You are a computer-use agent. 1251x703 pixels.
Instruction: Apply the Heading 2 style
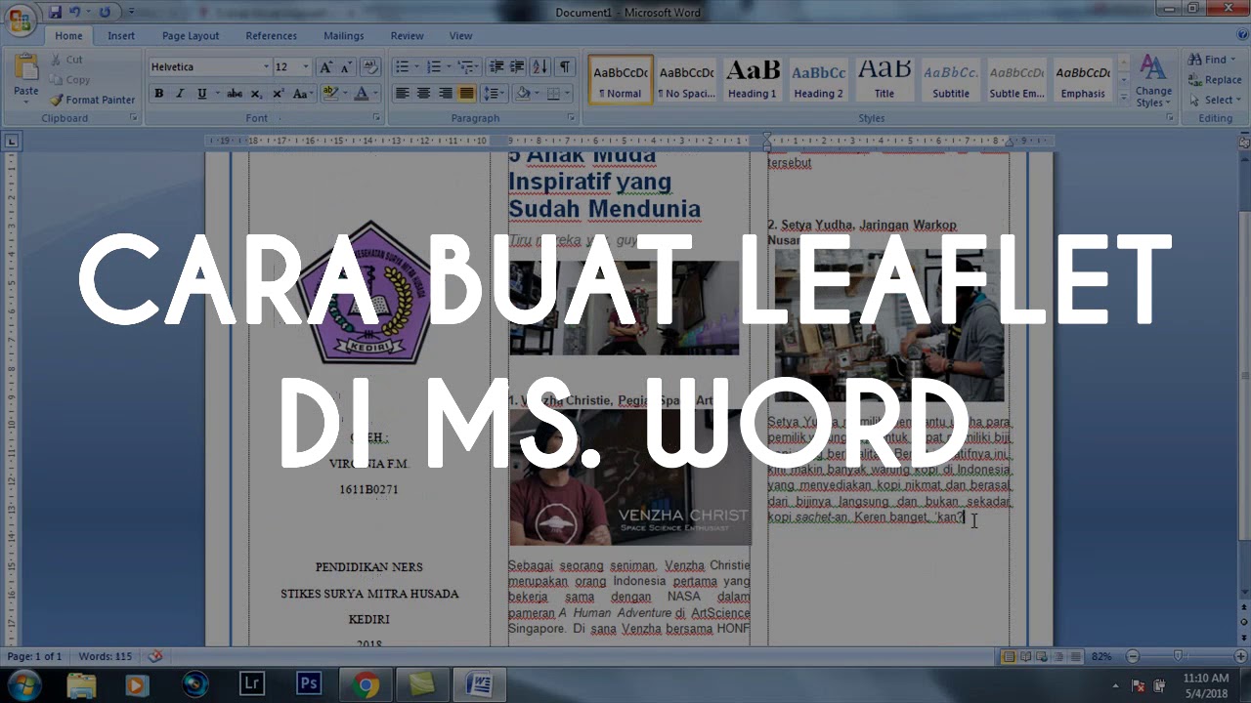coord(818,80)
